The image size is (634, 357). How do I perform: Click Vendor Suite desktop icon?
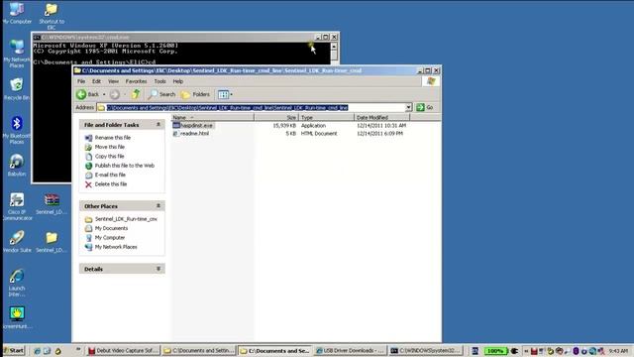17,242
